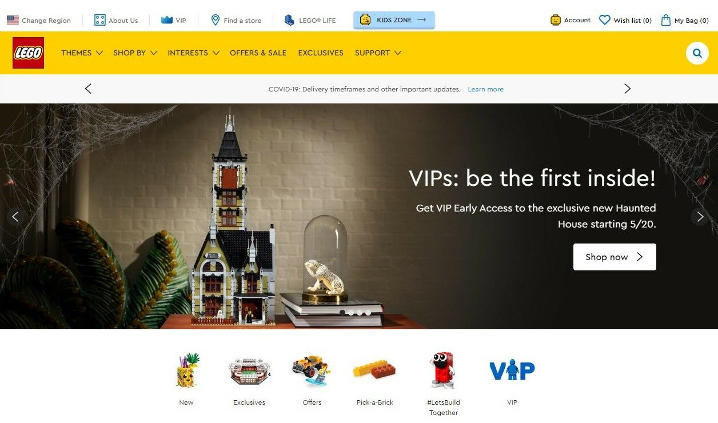This screenshot has height=423, width=718.
Task: Select the first carousel indicator dot
Action: tap(342, 313)
